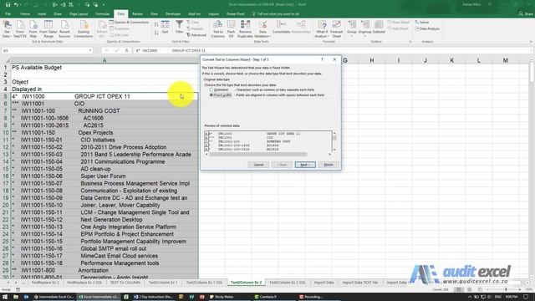The height and width of the screenshot is (301, 535).
Task: Open Camtasia 9 from the taskbar
Action: (266, 297)
